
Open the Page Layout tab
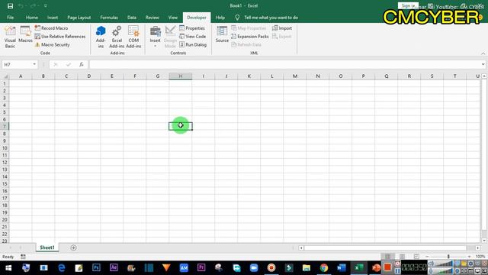point(79,18)
